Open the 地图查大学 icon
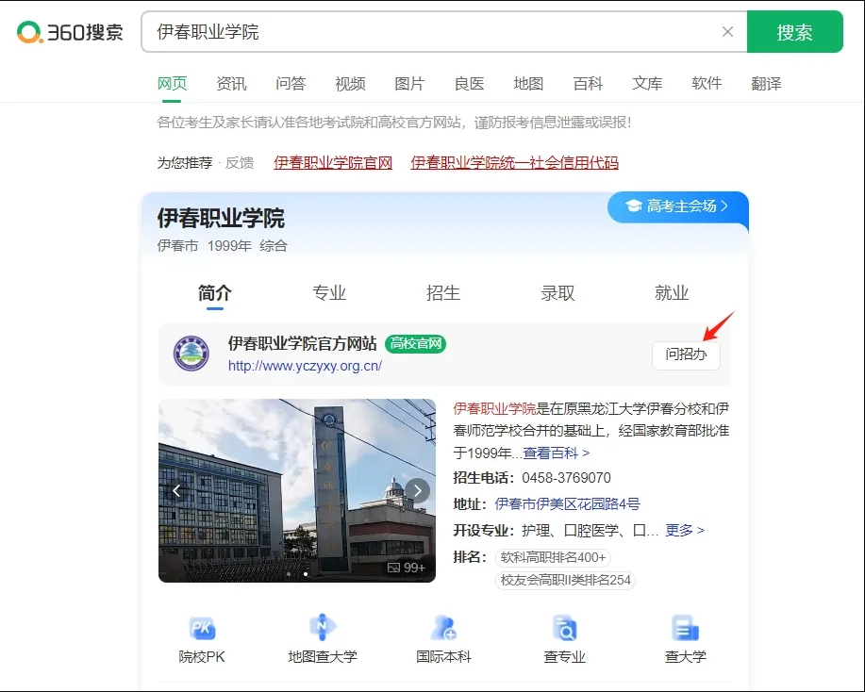Viewport: 865px width, 692px height. pyautogui.click(x=323, y=629)
